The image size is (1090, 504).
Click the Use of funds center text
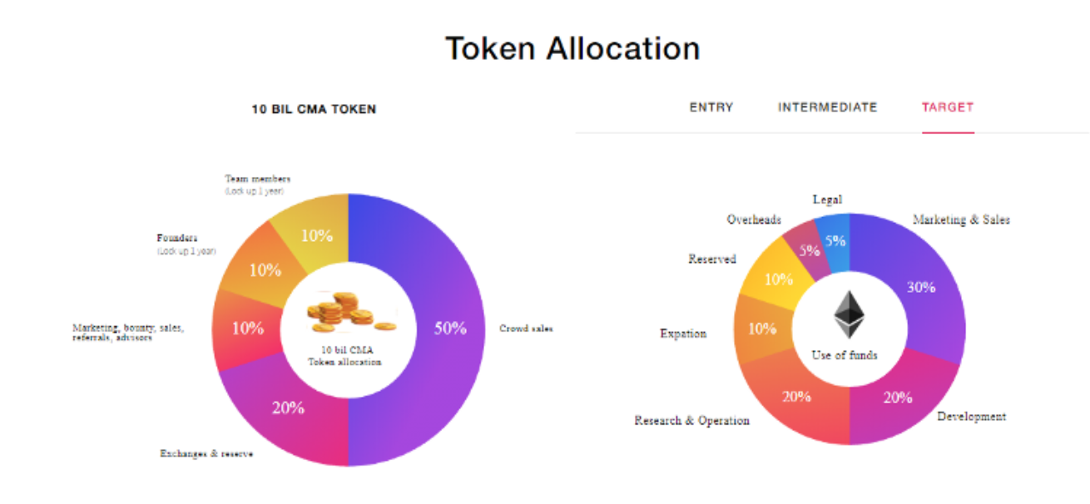tap(845, 355)
